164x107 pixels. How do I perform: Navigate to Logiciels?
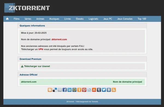click(x=93, y=19)
